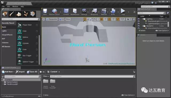Click the Save All button

click(32, 72)
